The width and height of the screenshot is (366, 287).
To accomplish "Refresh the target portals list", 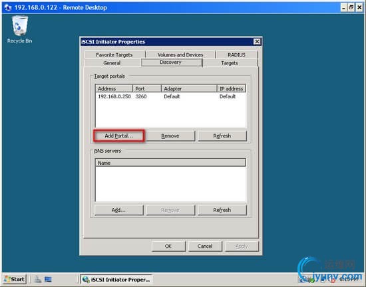I will point(222,136).
